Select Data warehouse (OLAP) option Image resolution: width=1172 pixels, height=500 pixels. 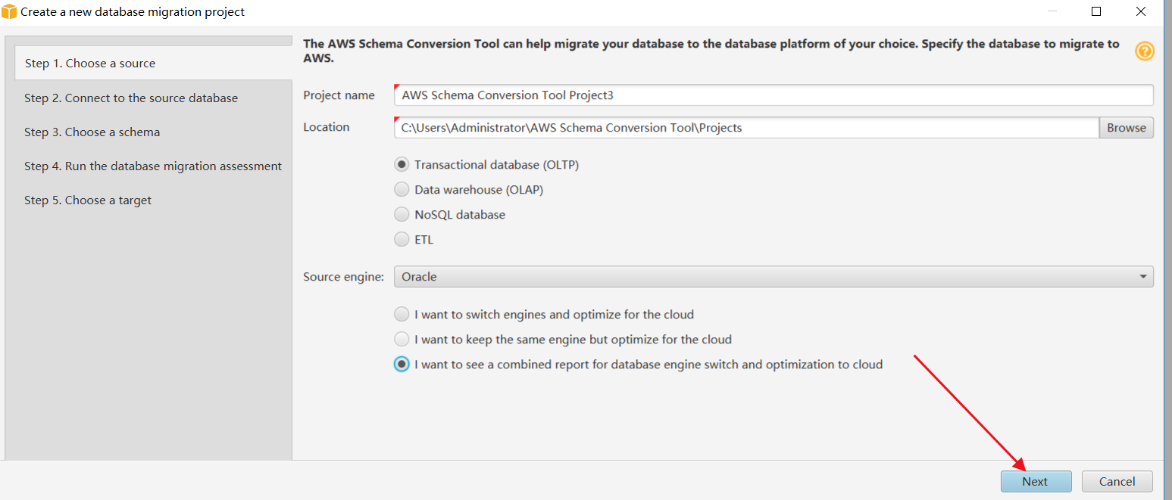[402, 190]
